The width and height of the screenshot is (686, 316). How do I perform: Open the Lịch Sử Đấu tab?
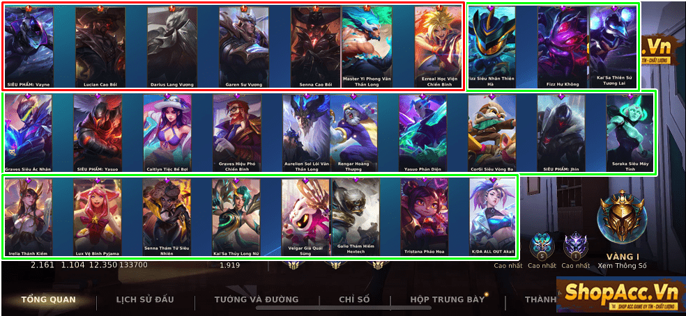[x=145, y=300]
